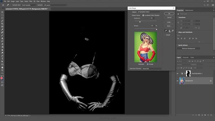Screen dimensions: 215x121
Task: Open the Selection Preview Grayscale dropdown
Action: click(x=152, y=69)
